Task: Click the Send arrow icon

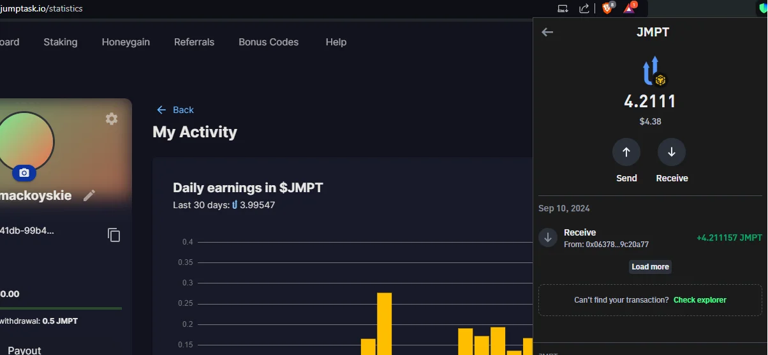Action: pos(626,152)
